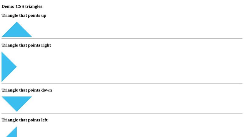Click the blue right-pointing triangle

pos(8,67)
